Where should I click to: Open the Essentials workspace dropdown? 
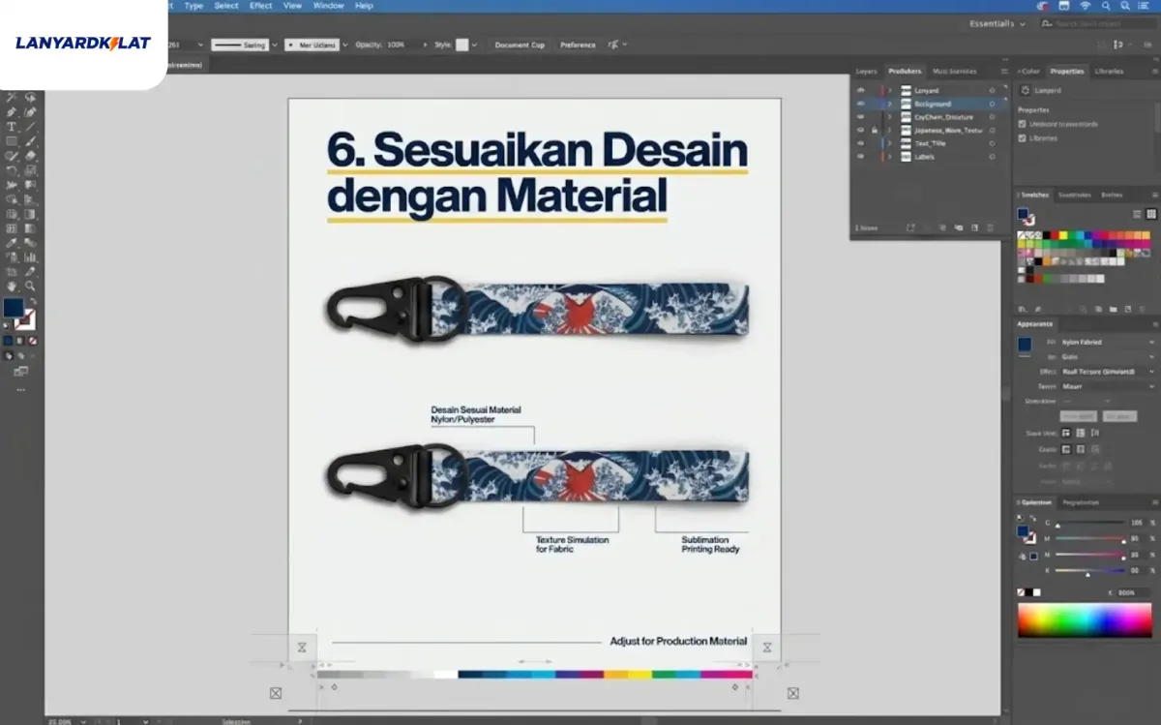(x=997, y=23)
